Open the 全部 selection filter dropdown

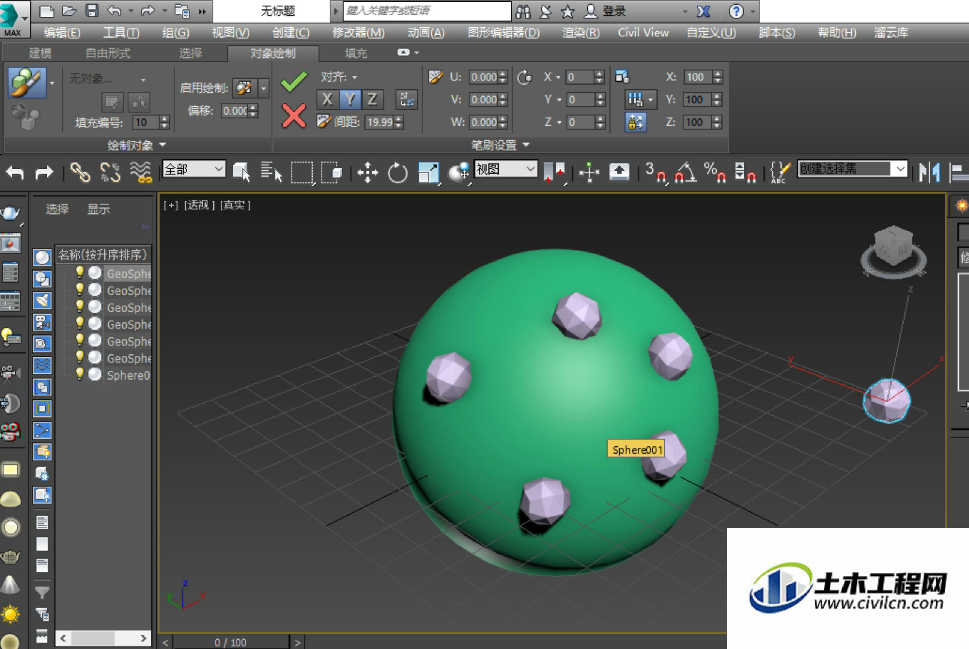click(194, 169)
